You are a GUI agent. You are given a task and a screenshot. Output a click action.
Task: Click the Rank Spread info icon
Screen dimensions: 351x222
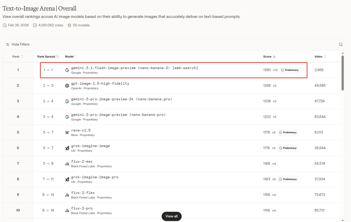point(58,57)
